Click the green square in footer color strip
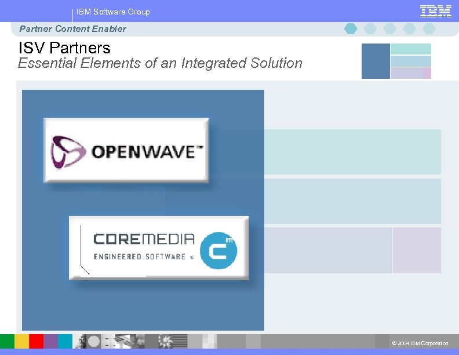 [8, 341]
